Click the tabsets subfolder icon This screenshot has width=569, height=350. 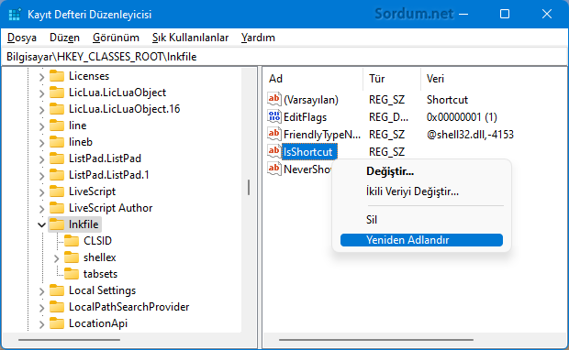72,274
